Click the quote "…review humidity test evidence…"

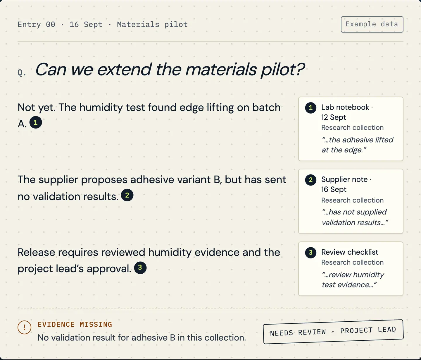tap(353, 280)
